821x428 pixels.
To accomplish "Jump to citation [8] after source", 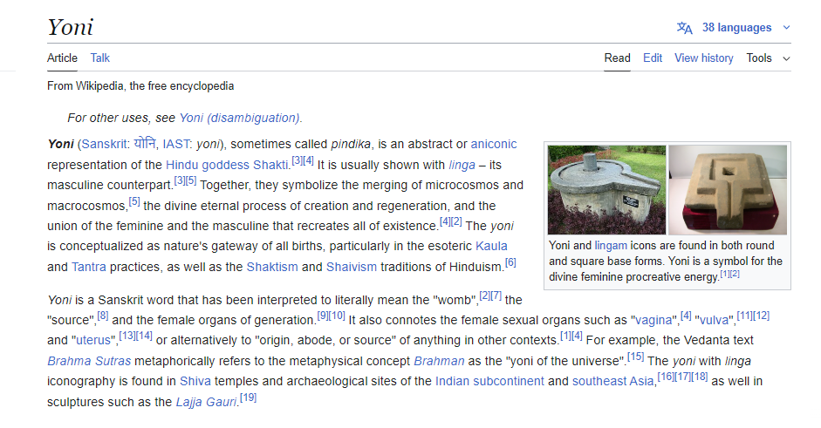I will pos(103,316).
